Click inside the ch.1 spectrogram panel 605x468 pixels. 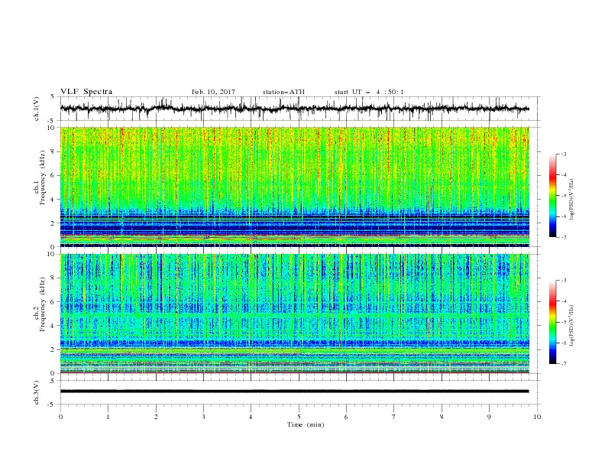point(294,187)
